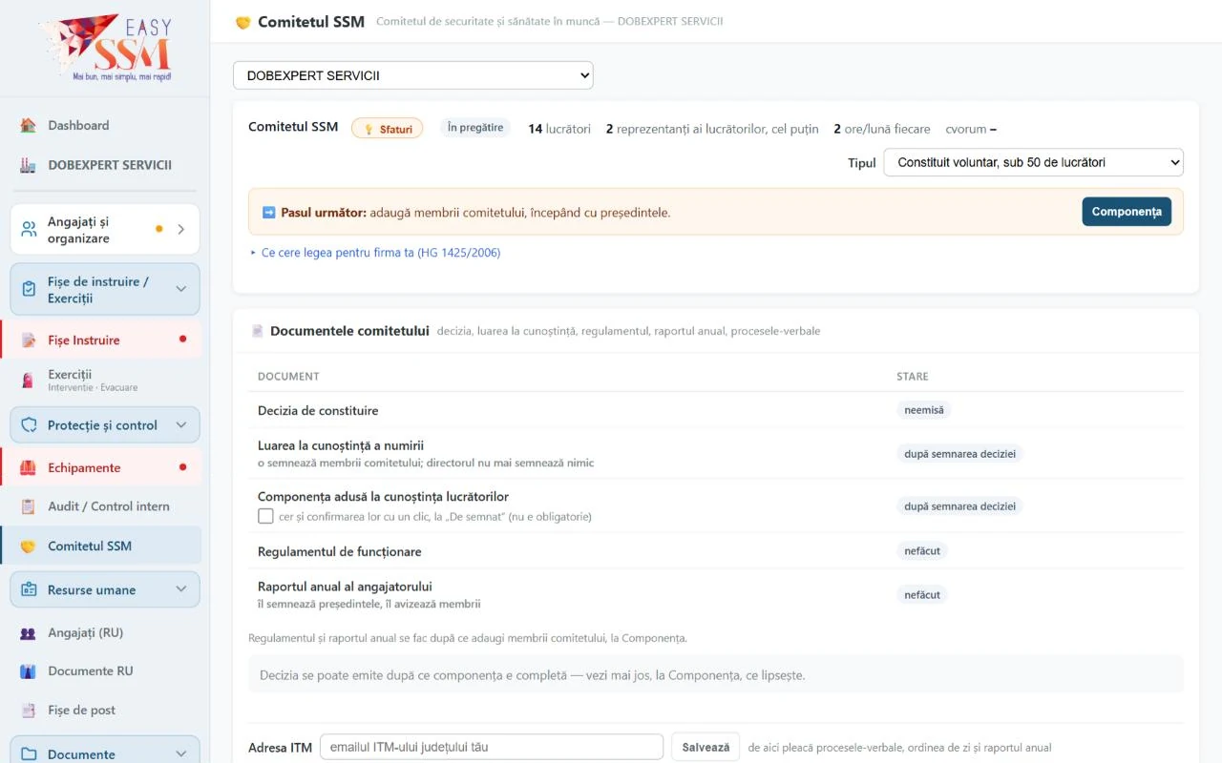Click the building icon beside DOBEXPERT SERVICII
This screenshot has height=763, width=1222.
pyautogui.click(x=29, y=165)
